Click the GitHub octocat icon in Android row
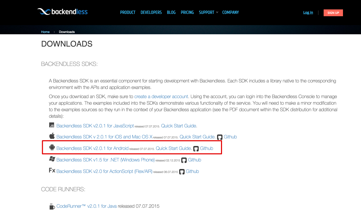 (196, 149)
